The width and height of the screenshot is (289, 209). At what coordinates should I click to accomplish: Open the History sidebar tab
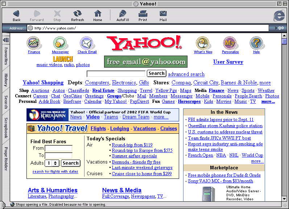click(x=6, y=80)
